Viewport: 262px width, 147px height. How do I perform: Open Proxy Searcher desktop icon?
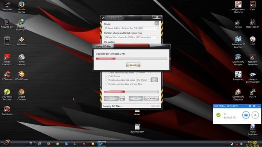click(x=253, y=130)
